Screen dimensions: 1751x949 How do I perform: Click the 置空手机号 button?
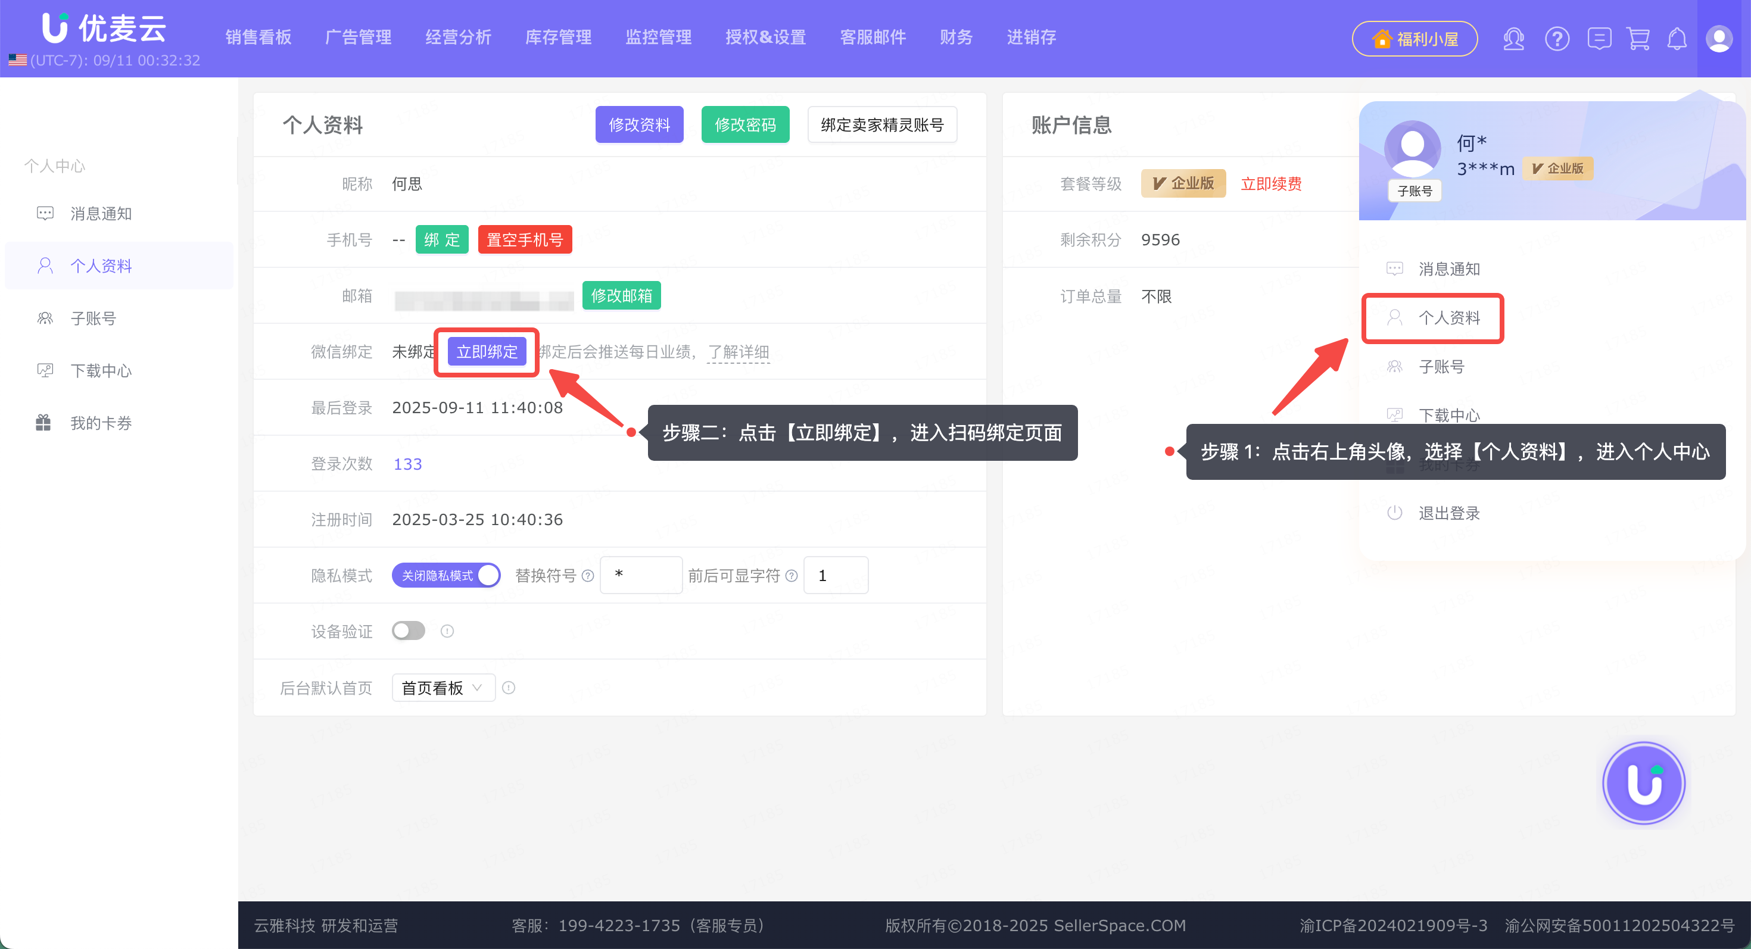click(x=525, y=239)
